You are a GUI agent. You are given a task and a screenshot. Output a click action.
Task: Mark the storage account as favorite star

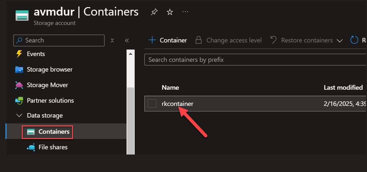tap(170, 12)
